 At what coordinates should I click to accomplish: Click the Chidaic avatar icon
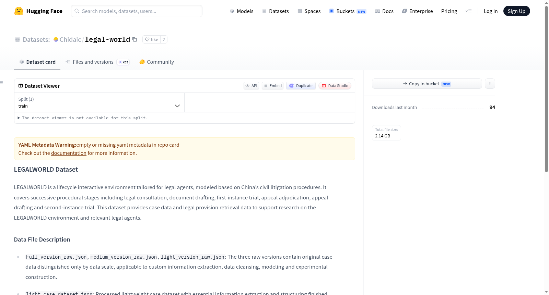click(56, 39)
